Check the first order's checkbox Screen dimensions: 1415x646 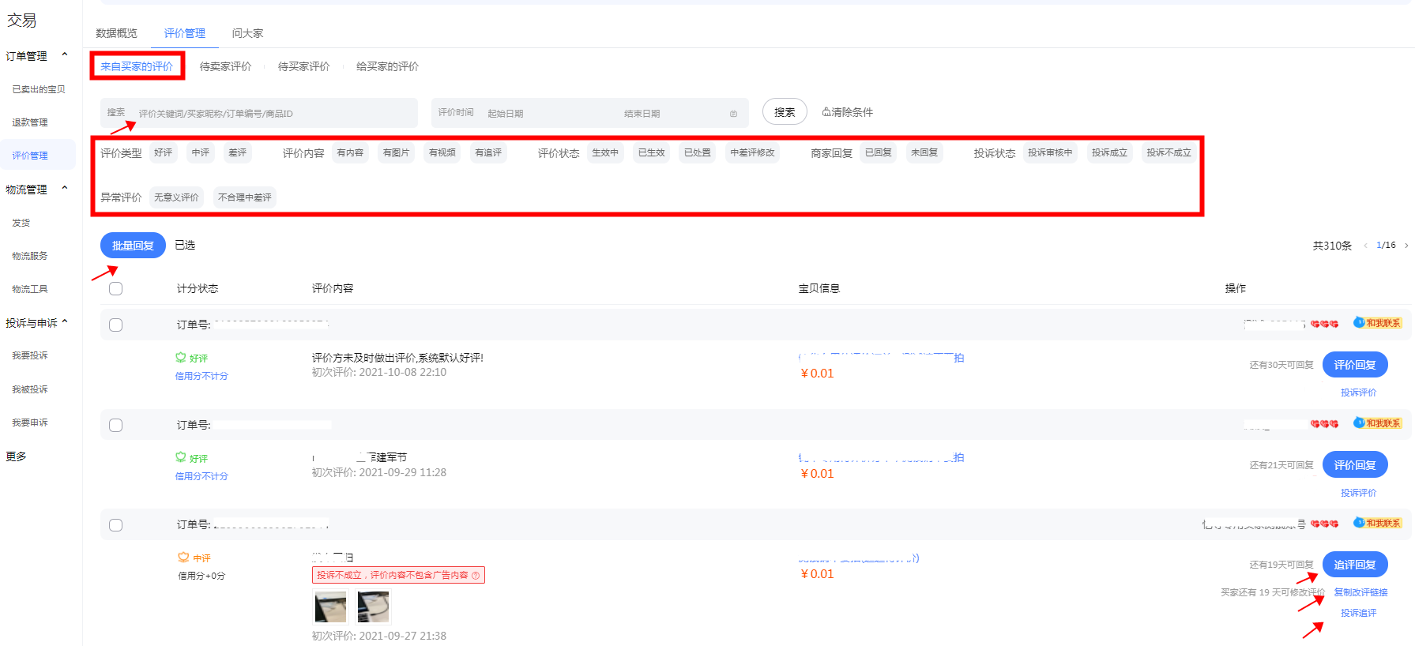click(x=116, y=325)
